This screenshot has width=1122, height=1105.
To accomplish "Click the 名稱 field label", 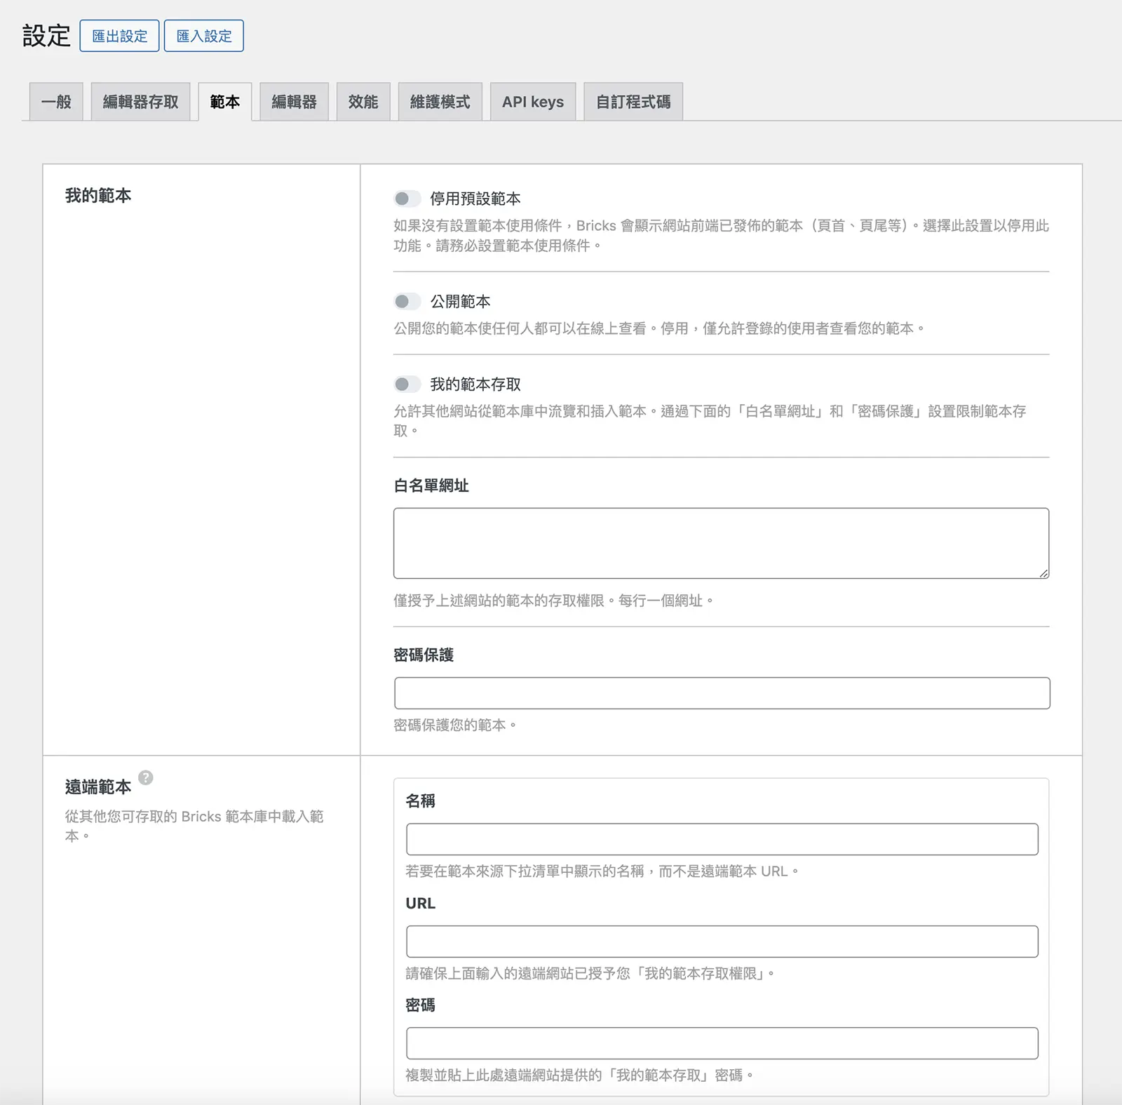I will click(421, 801).
